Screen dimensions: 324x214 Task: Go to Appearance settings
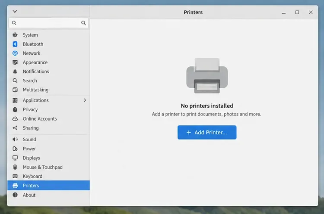tap(35, 62)
